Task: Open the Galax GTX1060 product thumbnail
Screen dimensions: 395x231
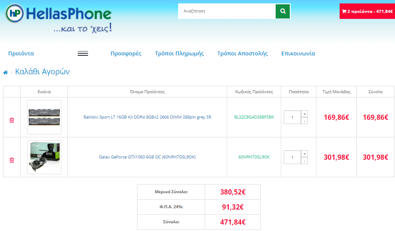Action: click(44, 157)
